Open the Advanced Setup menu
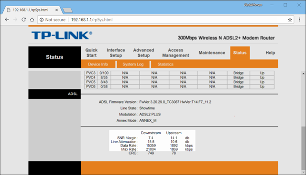The height and width of the screenshot is (175, 306). click(143, 53)
